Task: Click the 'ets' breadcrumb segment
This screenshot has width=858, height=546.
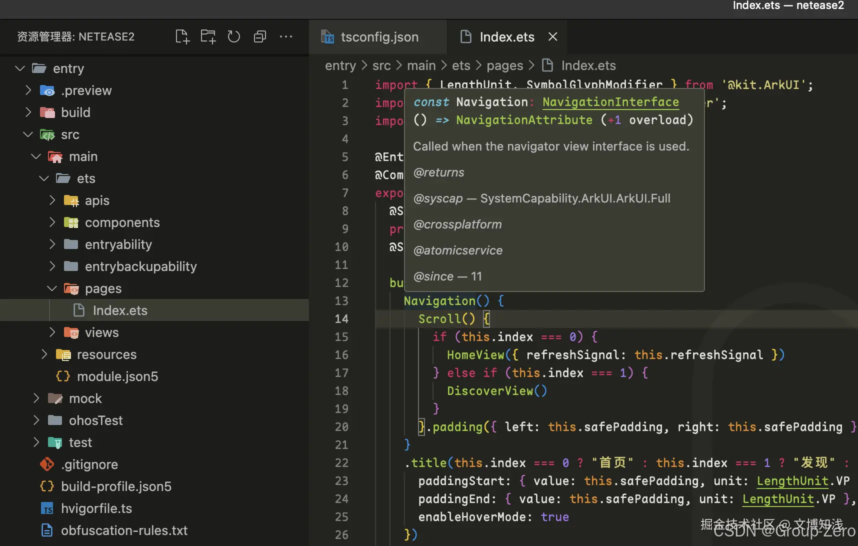Action: pyautogui.click(x=461, y=65)
